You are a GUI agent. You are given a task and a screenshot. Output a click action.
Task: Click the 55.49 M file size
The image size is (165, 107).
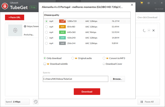[x=115, y=27]
